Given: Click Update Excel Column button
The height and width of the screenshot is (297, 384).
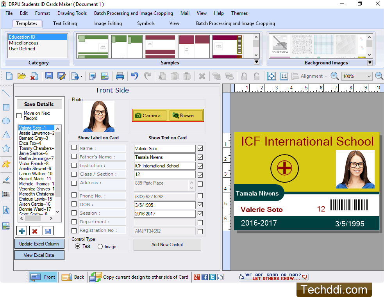Looking at the screenshot, I should coord(39,244).
